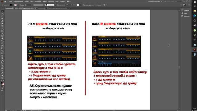Select the Selection tool arrow
This screenshot has width=197, height=111.
point(2,11)
